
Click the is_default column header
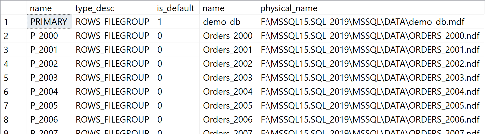tap(177, 8)
